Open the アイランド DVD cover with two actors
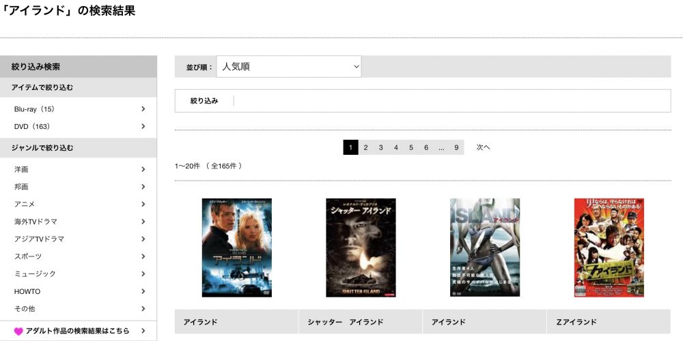 click(237, 248)
